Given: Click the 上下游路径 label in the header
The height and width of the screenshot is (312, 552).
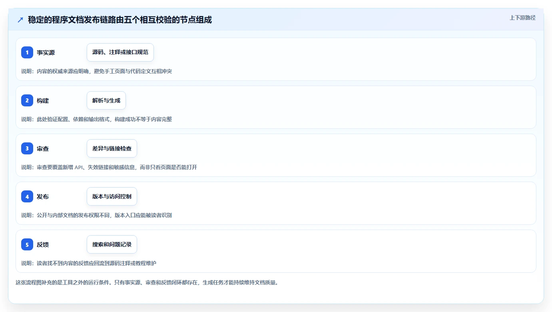Looking at the screenshot, I should click(522, 18).
